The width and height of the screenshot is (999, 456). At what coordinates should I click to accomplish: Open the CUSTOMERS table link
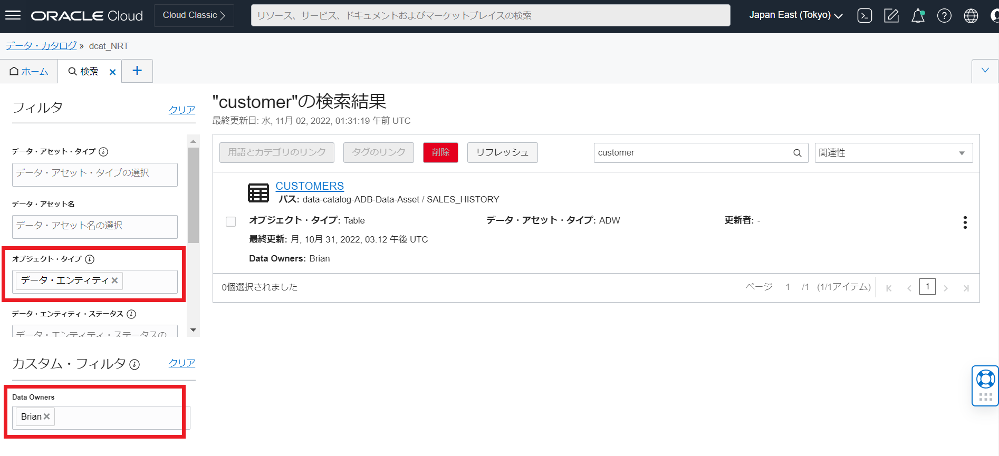310,186
